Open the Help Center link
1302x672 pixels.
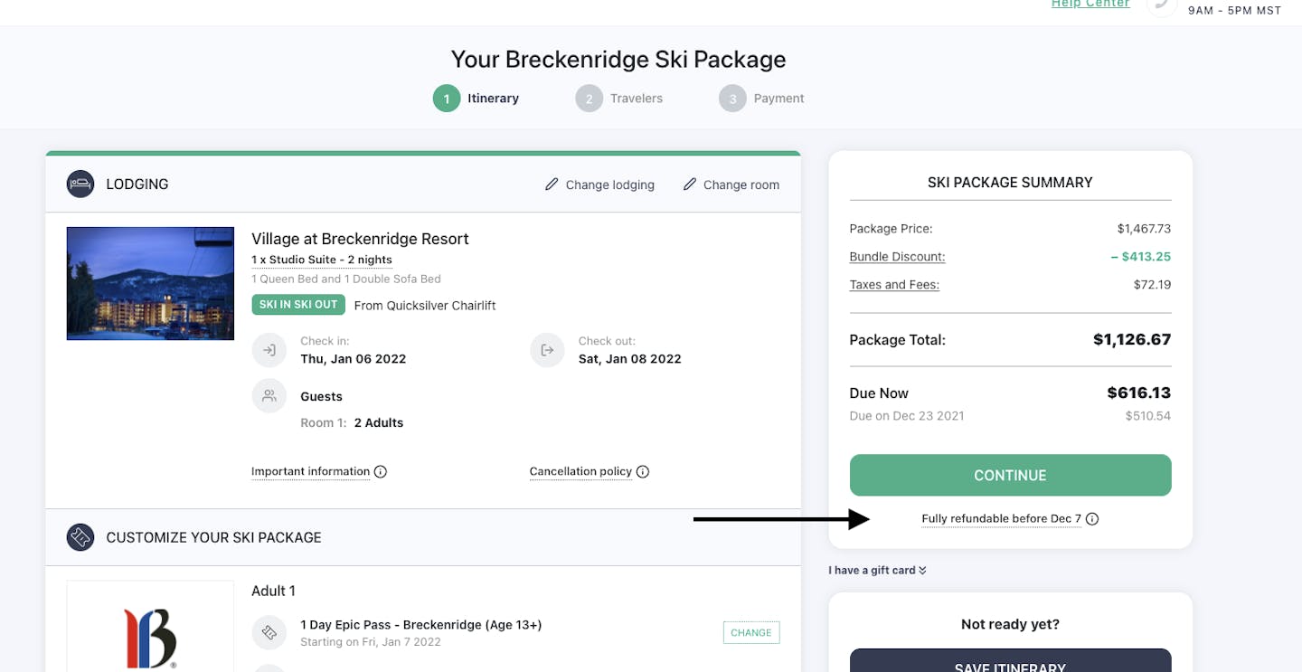[x=1090, y=4]
